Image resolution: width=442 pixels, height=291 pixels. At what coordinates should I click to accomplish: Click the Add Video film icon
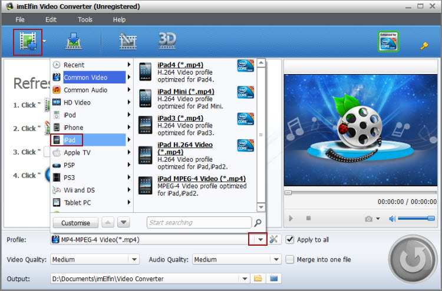tap(28, 42)
